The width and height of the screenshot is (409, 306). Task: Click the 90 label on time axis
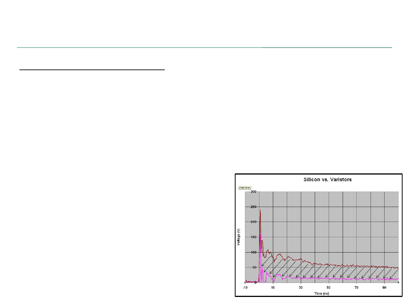pyautogui.click(x=384, y=288)
